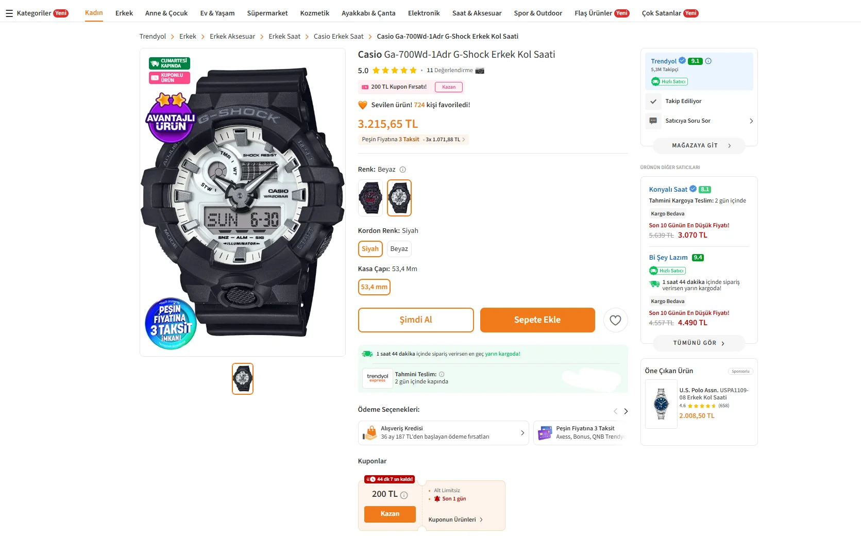Expand Alışveriş Kredisi payment option
This screenshot has width=861, height=536.
(443, 433)
